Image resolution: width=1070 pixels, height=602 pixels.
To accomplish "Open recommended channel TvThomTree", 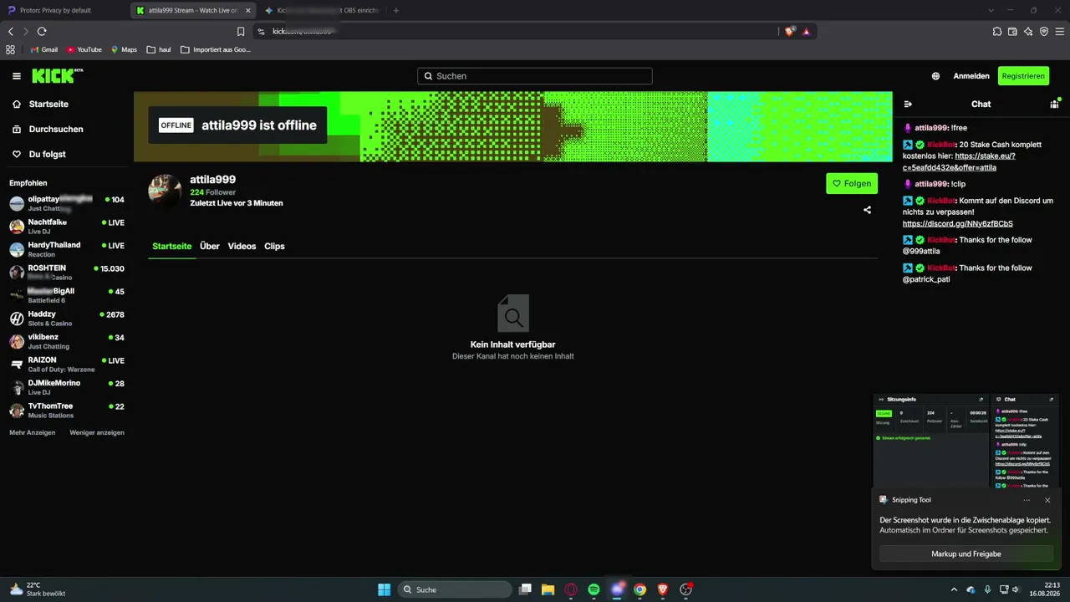I will [67, 411].
